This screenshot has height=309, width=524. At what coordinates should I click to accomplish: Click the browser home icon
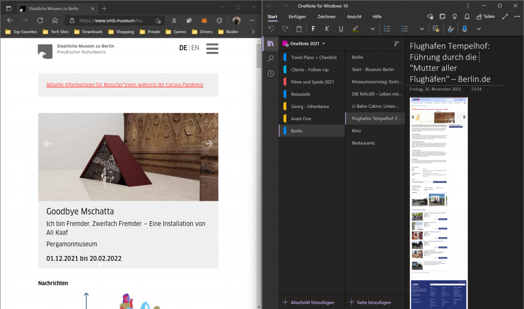pos(55,21)
